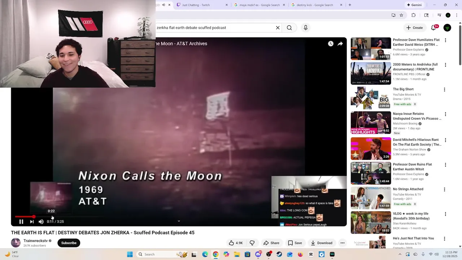Share the video via Share button
462x260 pixels.
tap(271, 243)
